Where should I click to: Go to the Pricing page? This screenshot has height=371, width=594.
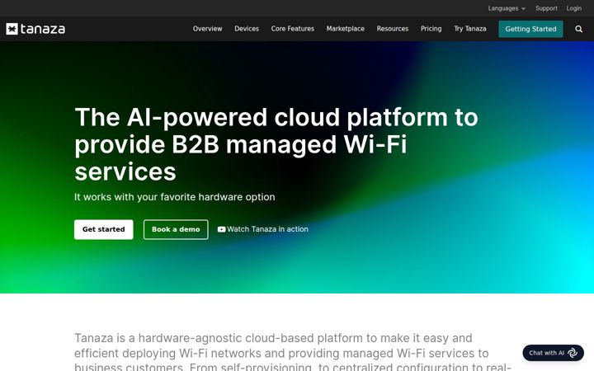(x=431, y=29)
